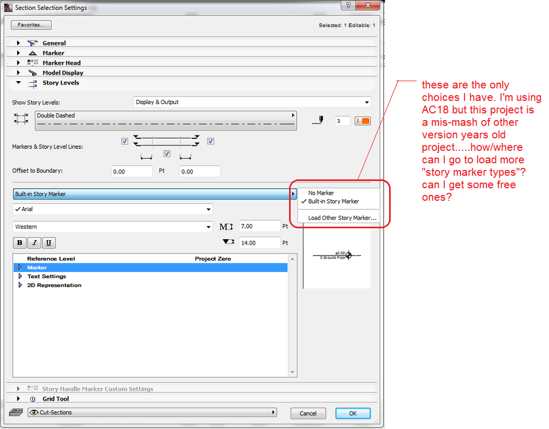Click the pen number field showing 3
This screenshot has width=549, height=429.
click(342, 121)
